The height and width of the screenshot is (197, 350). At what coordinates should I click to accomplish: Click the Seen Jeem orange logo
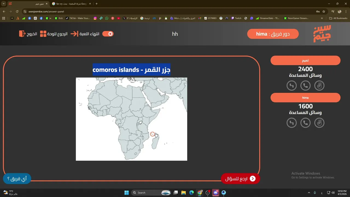[x=322, y=34]
